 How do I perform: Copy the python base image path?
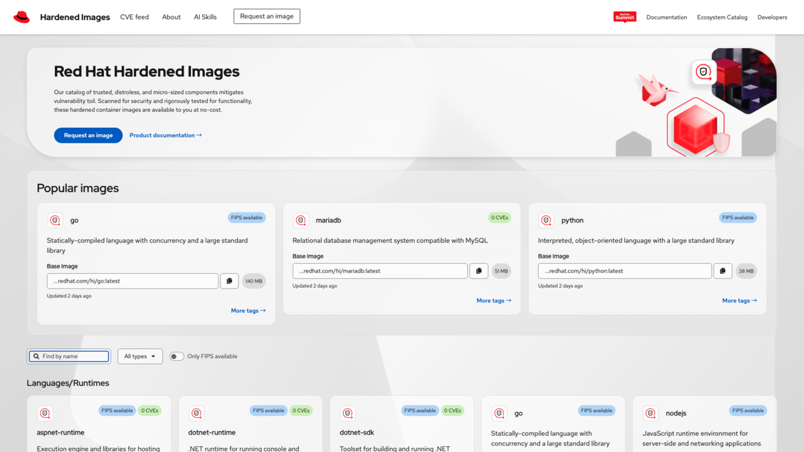[x=722, y=271]
